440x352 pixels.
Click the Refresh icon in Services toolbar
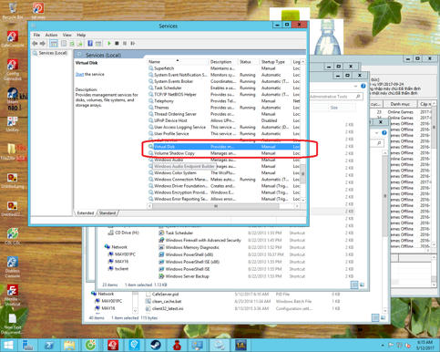coord(72,44)
